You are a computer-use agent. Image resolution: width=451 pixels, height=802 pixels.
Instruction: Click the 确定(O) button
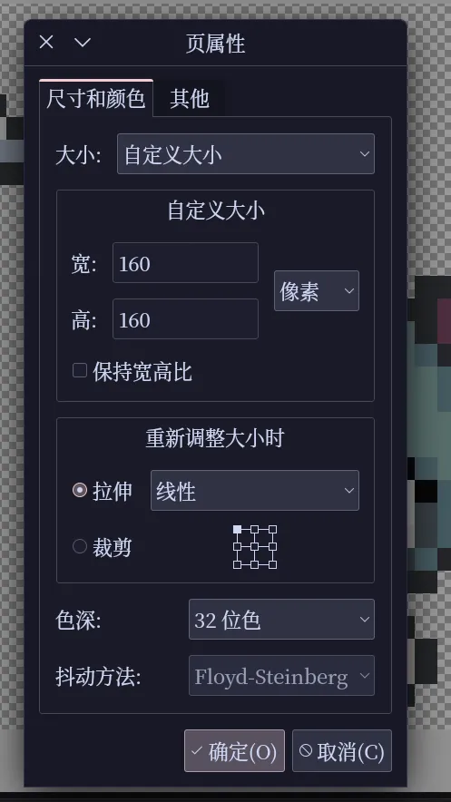point(234,750)
